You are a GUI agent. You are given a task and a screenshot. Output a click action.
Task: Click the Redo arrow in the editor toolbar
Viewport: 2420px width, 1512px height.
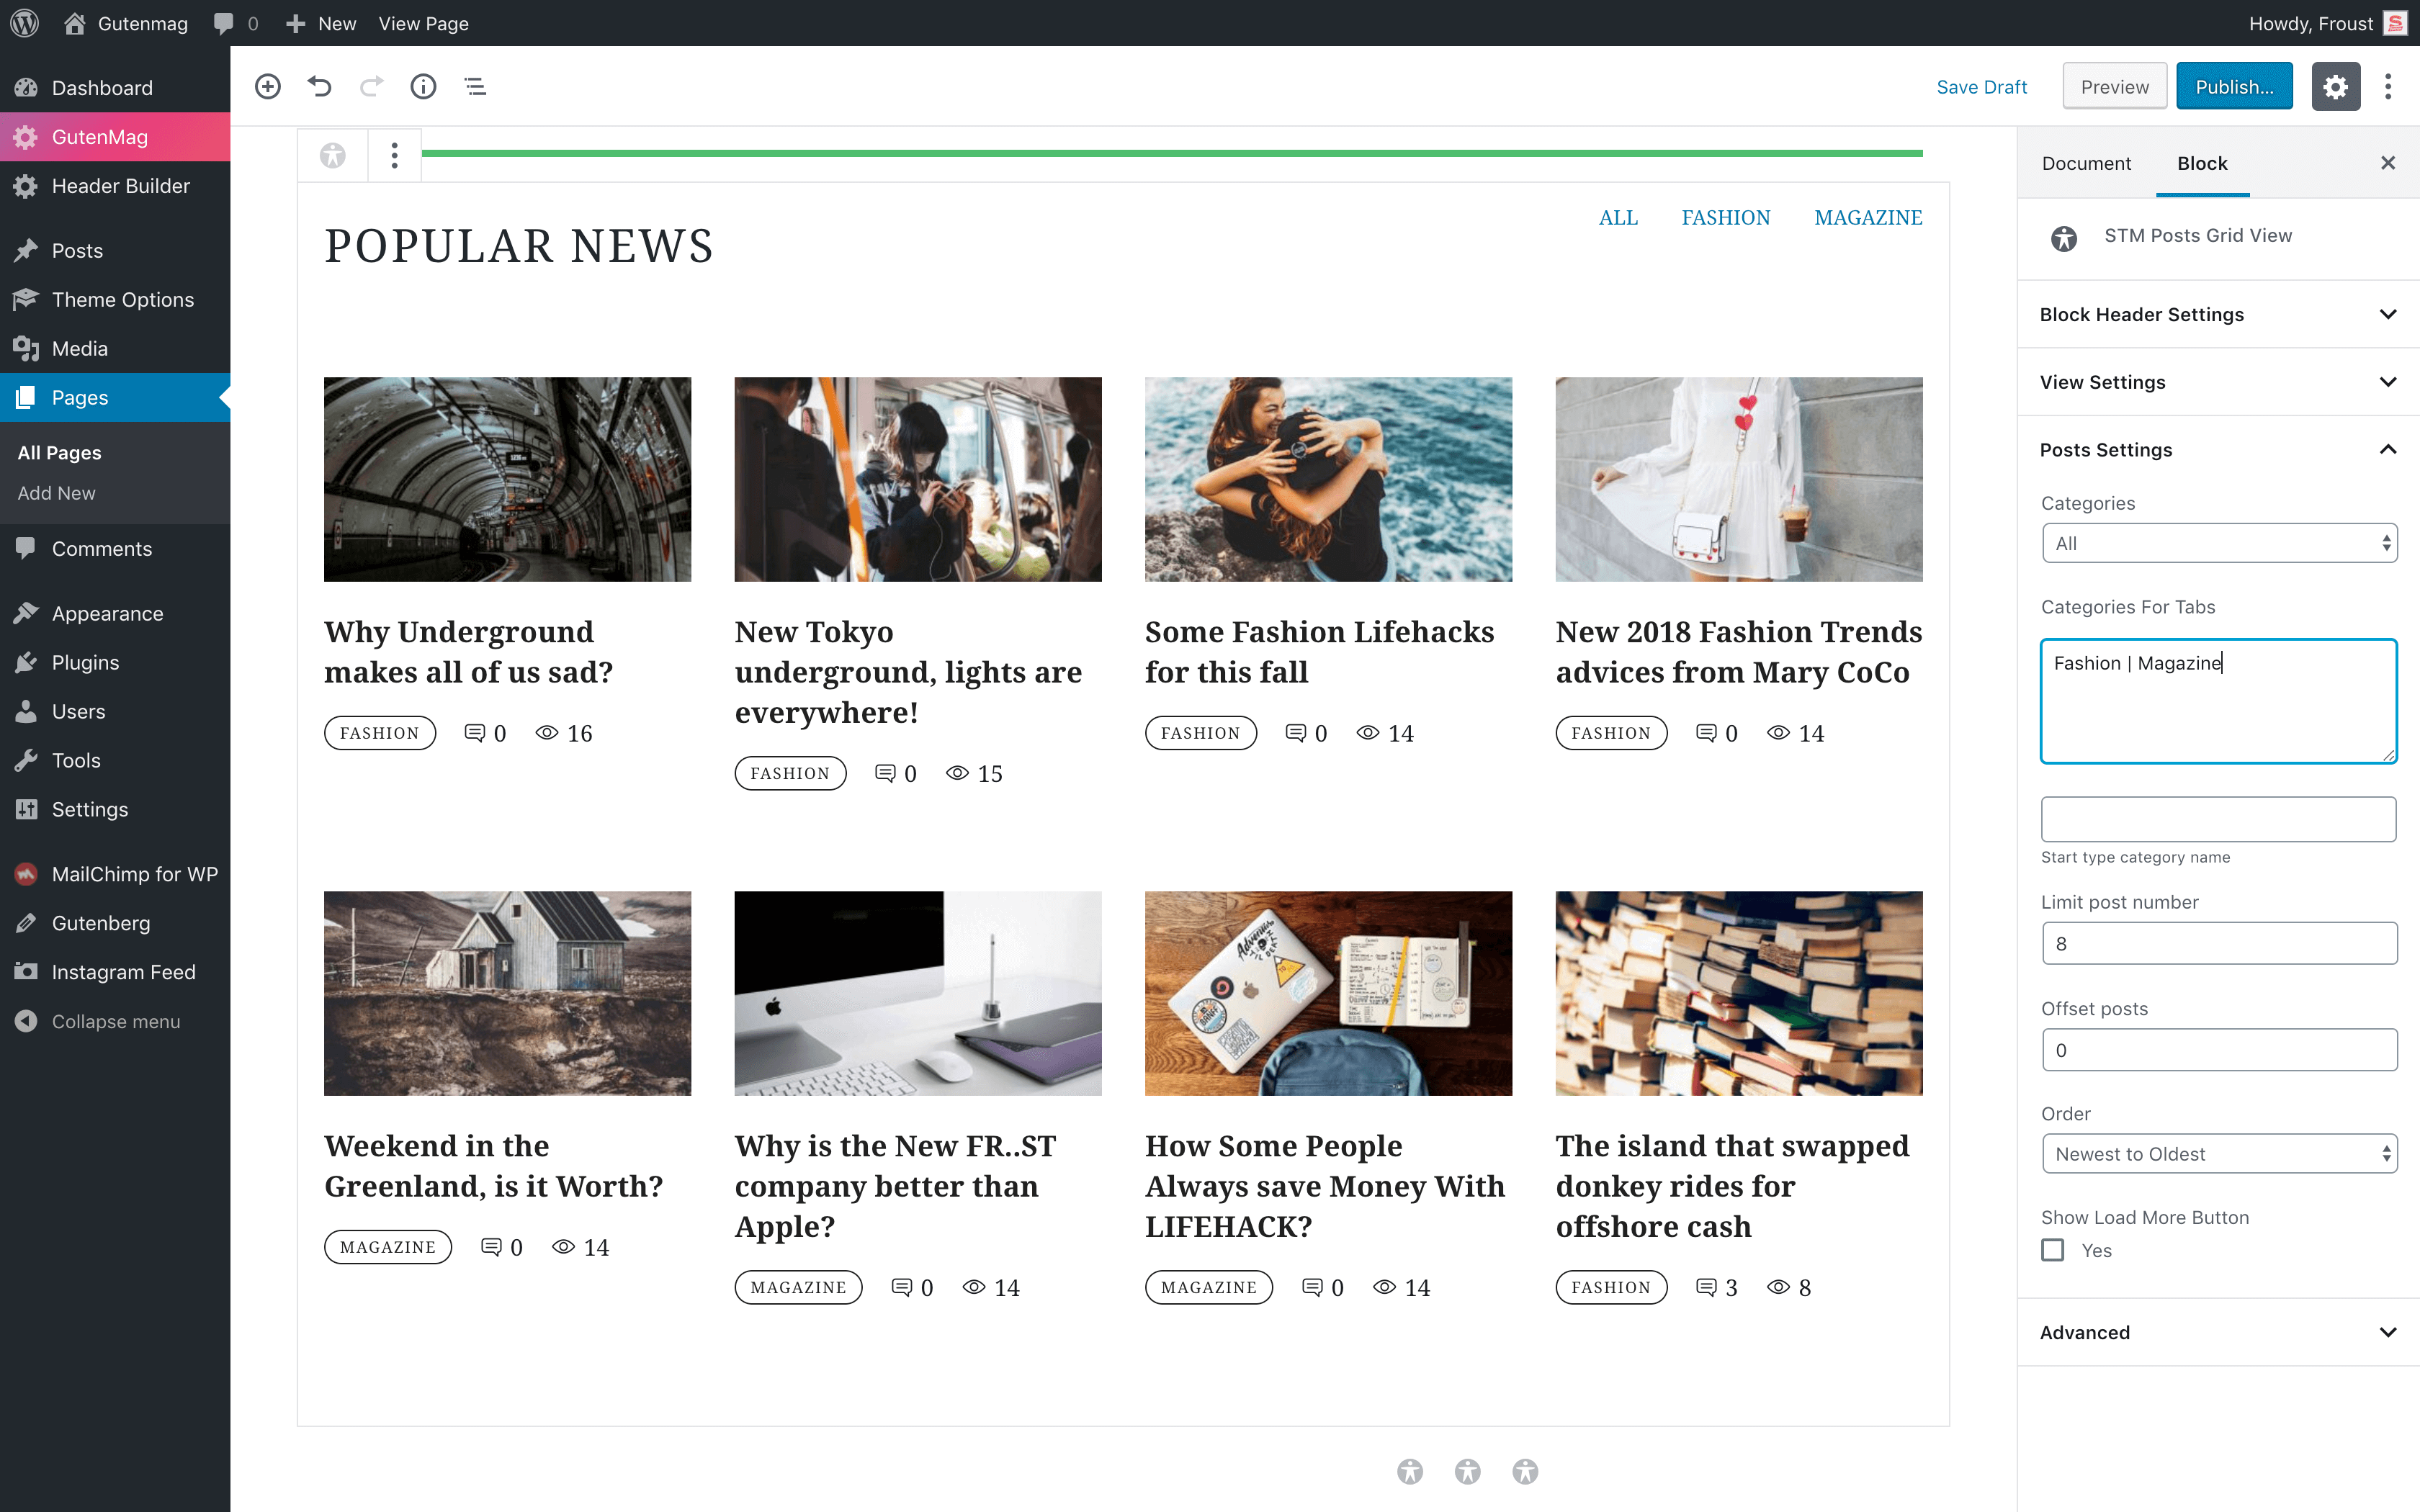pyautogui.click(x=371, y=86)
